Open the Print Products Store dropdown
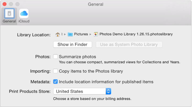The image size is (192, 107). click(82, 91)
